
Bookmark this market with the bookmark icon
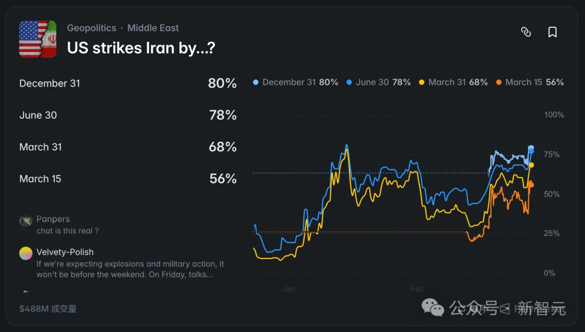[x=552, y=32]
